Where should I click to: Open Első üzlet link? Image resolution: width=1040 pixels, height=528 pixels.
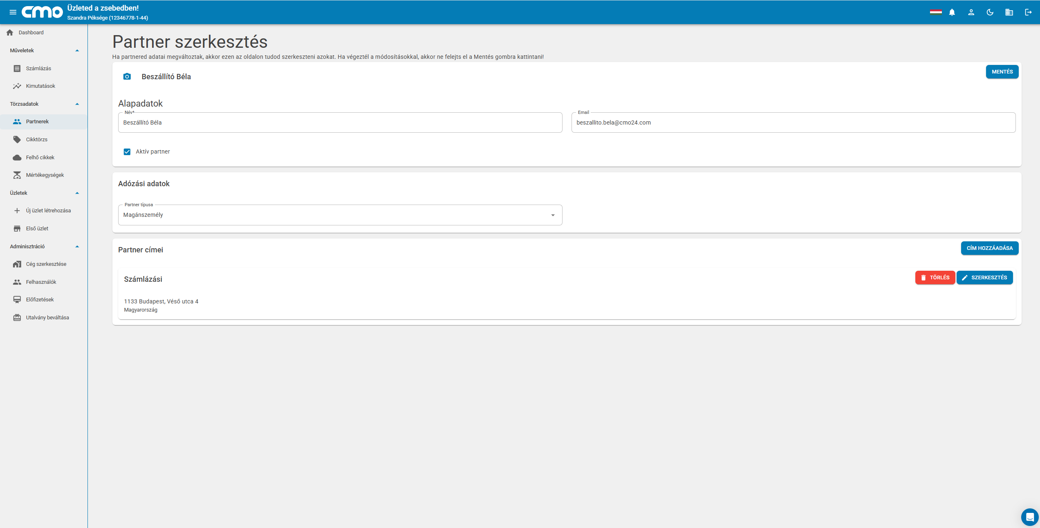click(37, 229)
